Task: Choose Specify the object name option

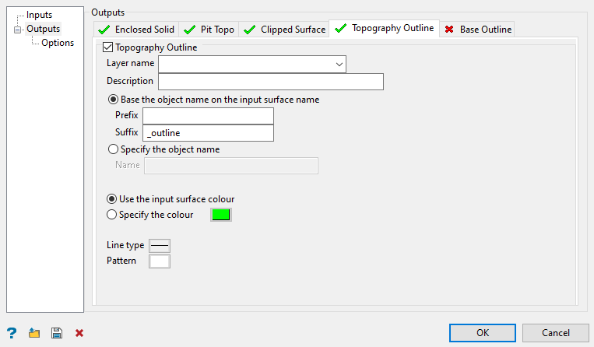Action: coord(114,149)
